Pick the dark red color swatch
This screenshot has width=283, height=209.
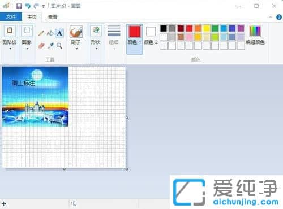[x=181, y=28]
